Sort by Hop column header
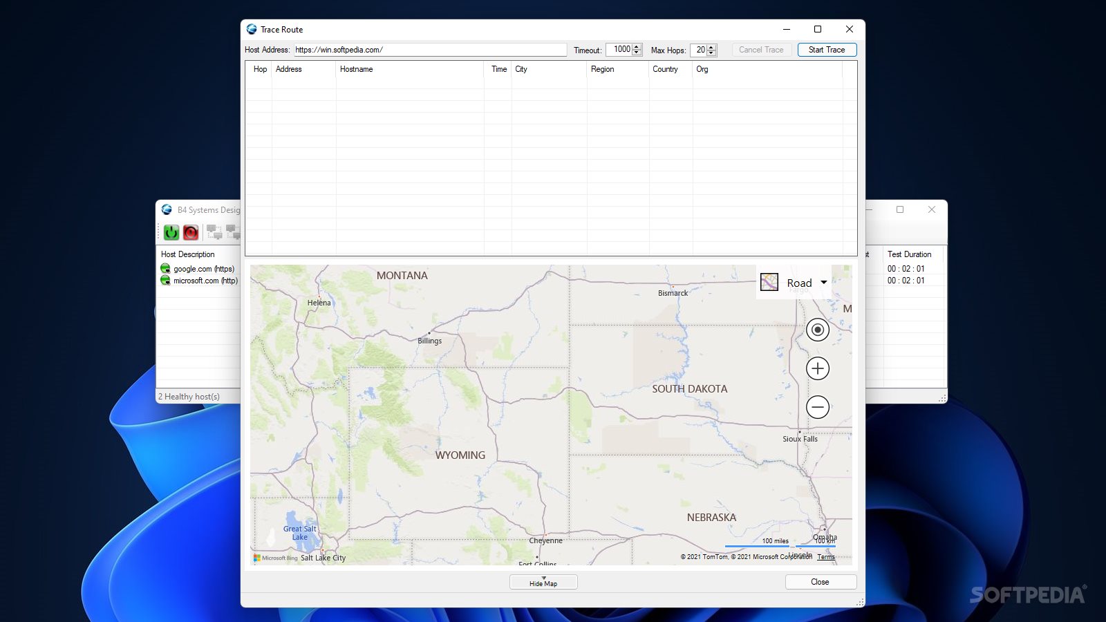The width and height of the screenshot is (1106, 622). (260, 69)
